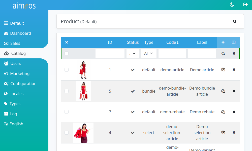The width and height of the screenshot is (252, 151).
Task: Click the Code column sort arrow
Action: pos(178,42)
